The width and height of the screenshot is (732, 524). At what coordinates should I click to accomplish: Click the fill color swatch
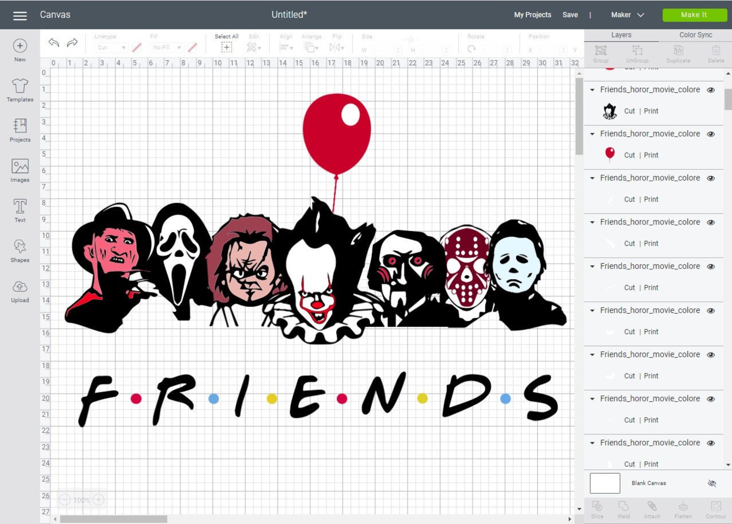[x=193, y=48]
